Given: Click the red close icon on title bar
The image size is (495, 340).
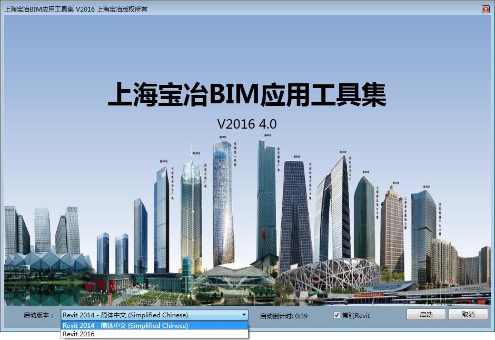Looking at the screenshot, I should coord(485,9).
